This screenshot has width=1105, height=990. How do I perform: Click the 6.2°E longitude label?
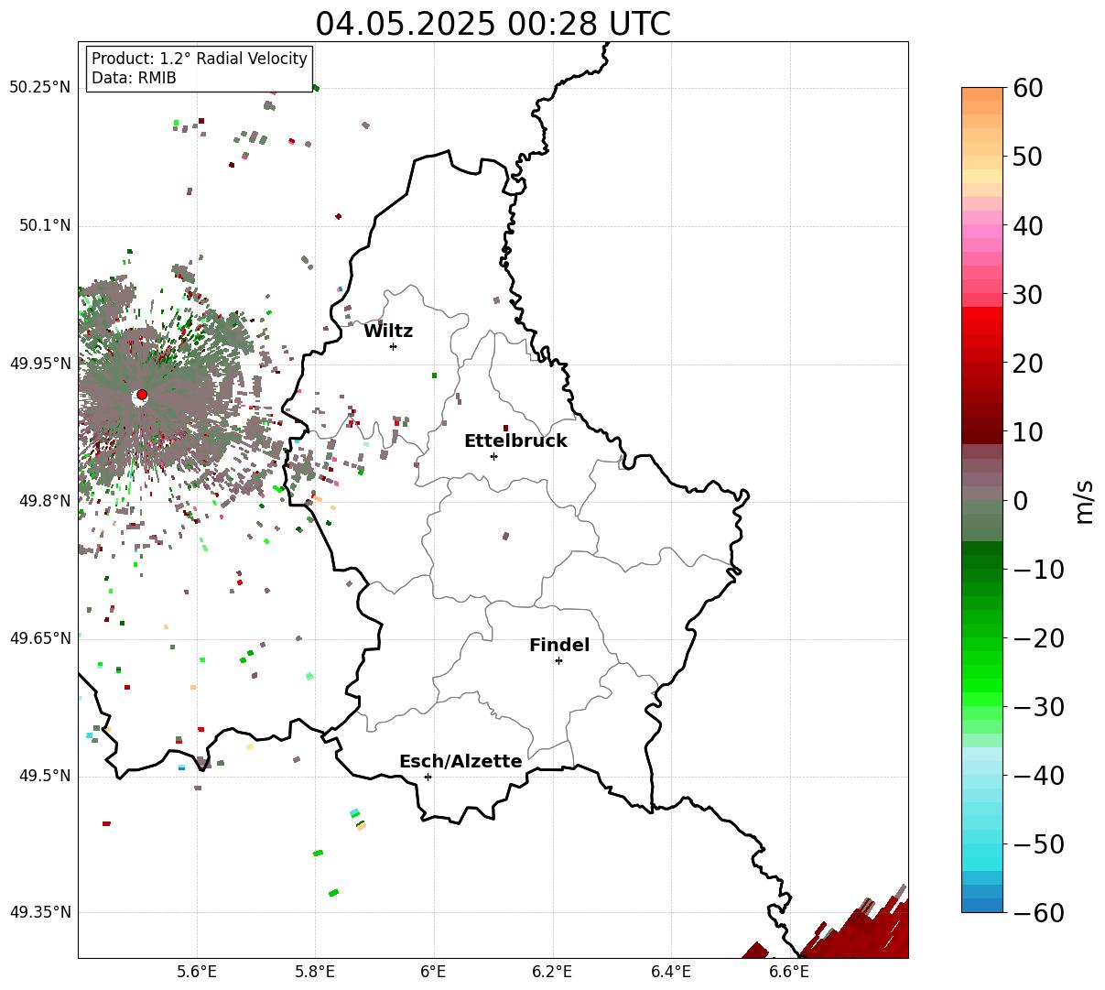[x=552, y=971]
